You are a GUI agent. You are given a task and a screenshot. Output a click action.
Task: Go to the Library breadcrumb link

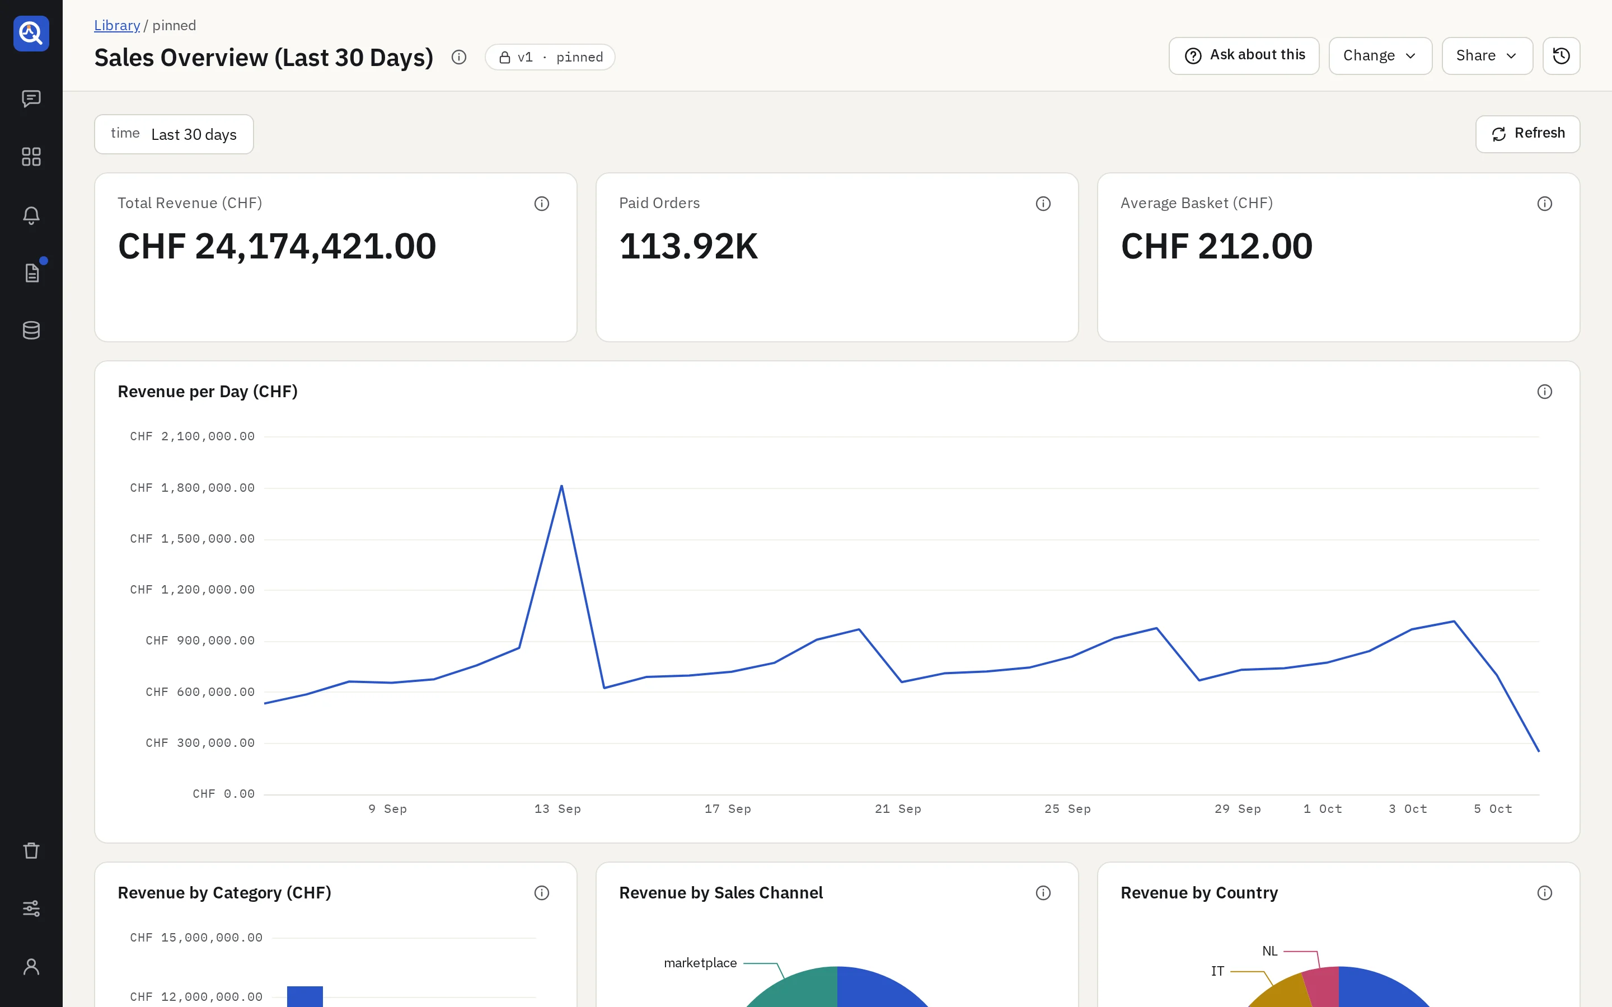click(116, 25)
